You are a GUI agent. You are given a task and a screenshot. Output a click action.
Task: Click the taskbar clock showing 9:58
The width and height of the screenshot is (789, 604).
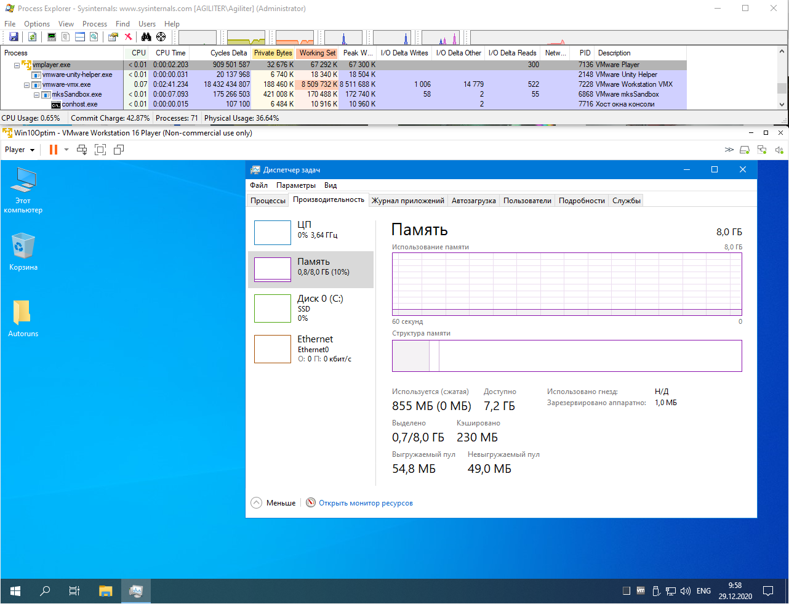(x=735, y=591)
